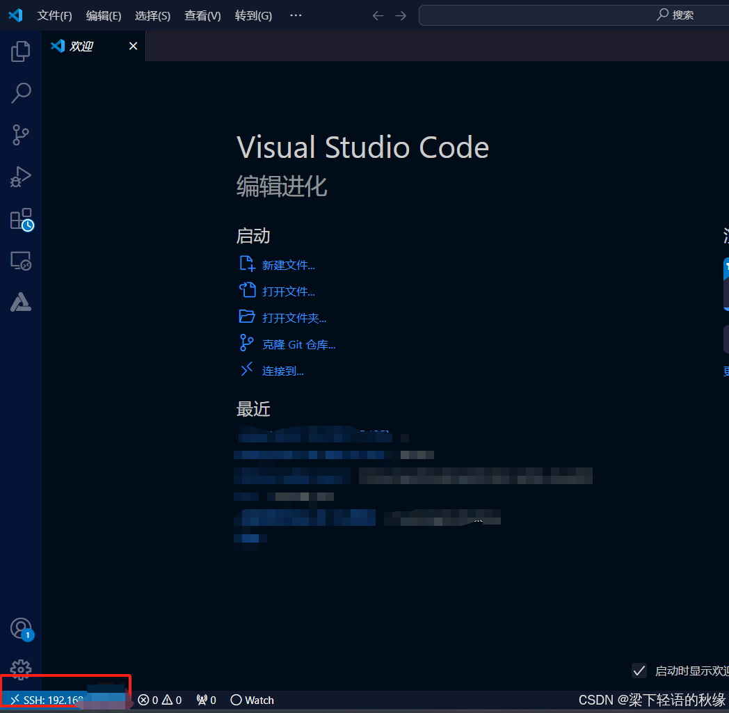This screenshot has height=713, width=729.
Task: Go back with the left arrow
Action: 378,16
